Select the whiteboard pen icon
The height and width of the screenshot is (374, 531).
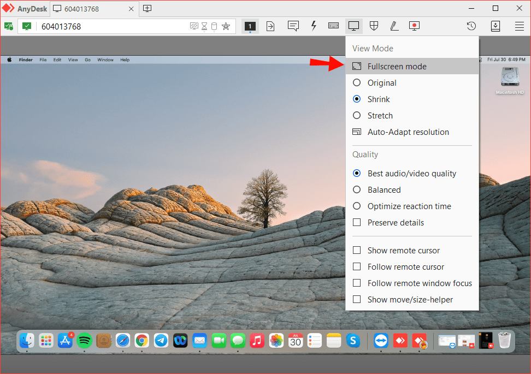(x=394, y=26)
